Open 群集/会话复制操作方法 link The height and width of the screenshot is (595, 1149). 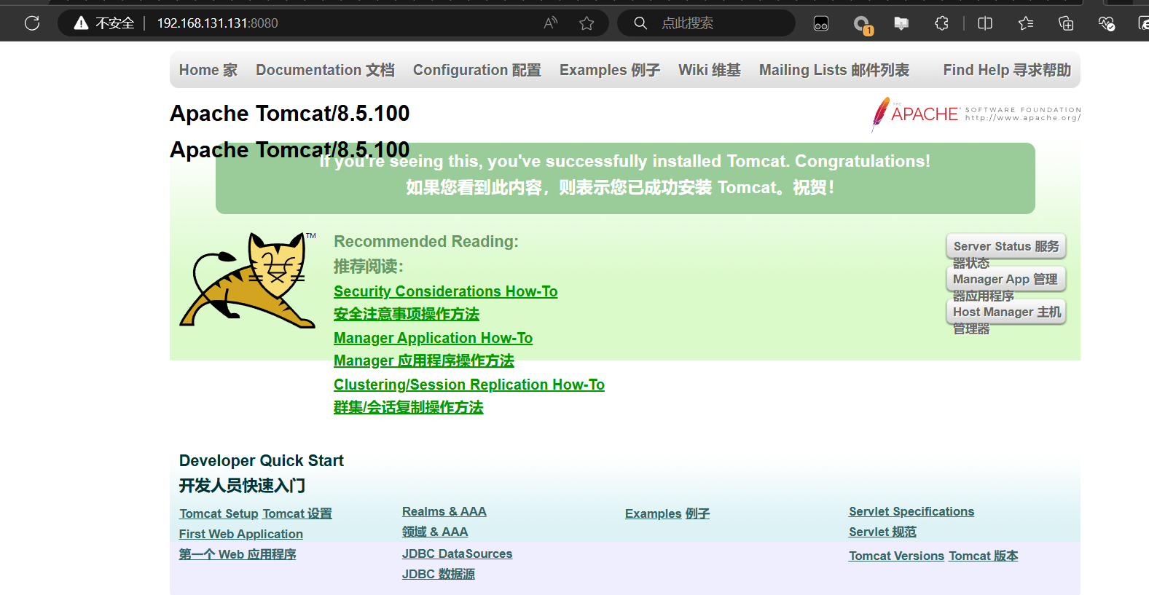[x=409, y=407]
